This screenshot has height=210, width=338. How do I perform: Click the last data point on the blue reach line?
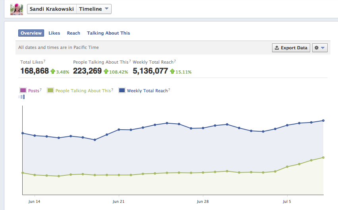[324, 121]
